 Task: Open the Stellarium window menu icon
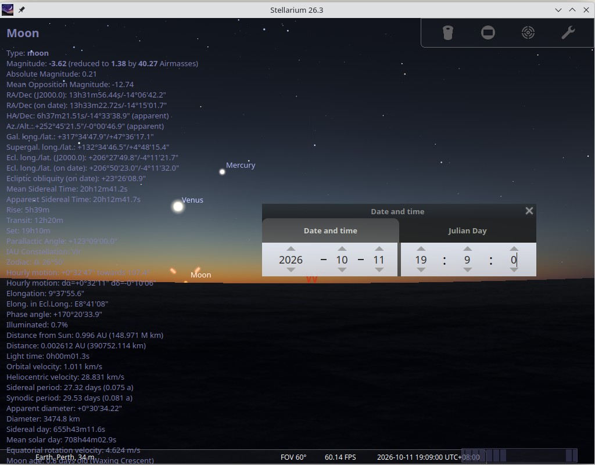8,10
